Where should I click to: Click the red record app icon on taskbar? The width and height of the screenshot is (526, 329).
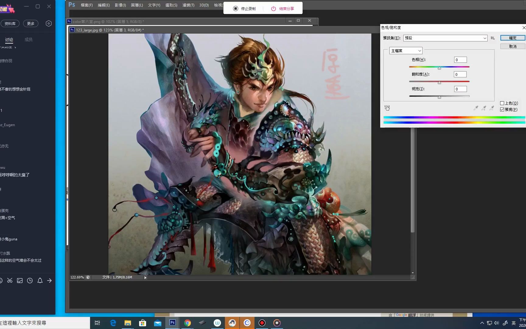(x=262, y=323)
